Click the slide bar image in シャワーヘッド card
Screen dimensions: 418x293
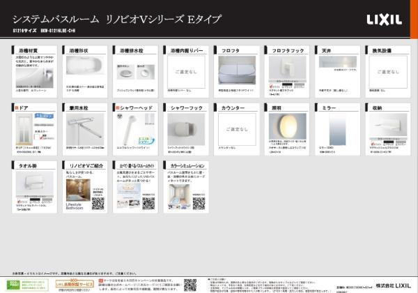click(x=150, y=119)
